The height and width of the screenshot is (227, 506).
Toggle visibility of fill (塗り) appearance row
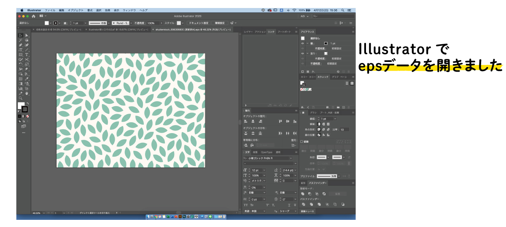coord(302,53)
